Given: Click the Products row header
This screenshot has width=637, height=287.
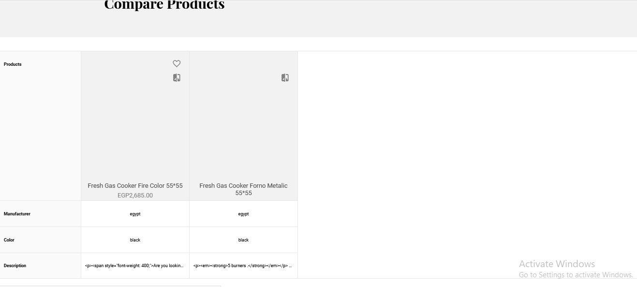Looking at the screenshot, I should [12, 64].
